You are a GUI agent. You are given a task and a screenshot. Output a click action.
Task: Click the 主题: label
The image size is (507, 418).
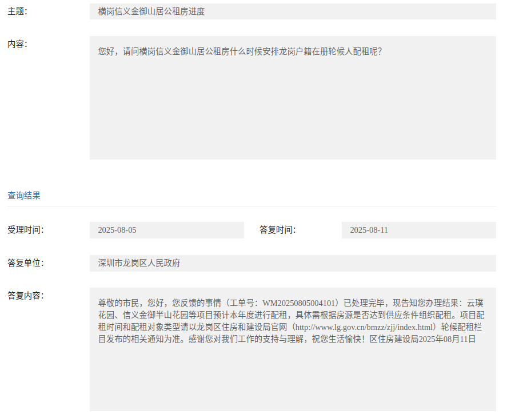pyautogui.click(x=18, y=11)
